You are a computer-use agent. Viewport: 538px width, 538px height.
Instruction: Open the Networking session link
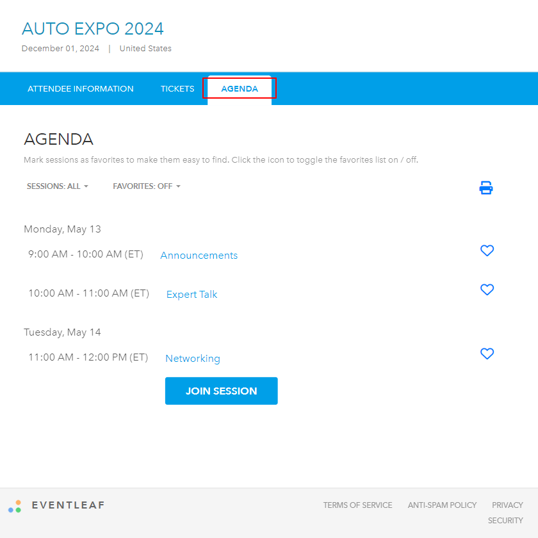[x=193, y=359]
